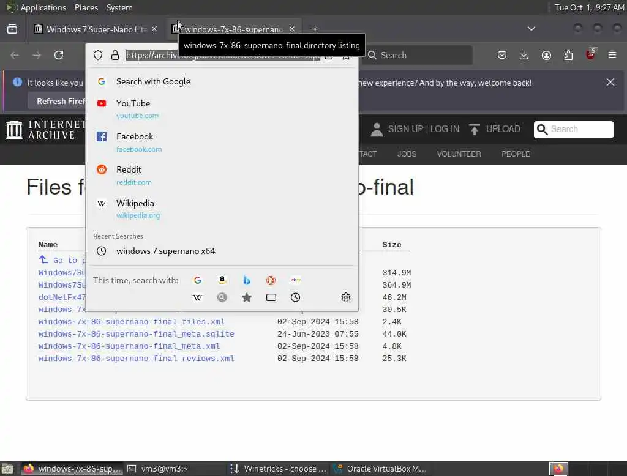Click SIGN UP link

pyautogui.click(x=405, y=129)
